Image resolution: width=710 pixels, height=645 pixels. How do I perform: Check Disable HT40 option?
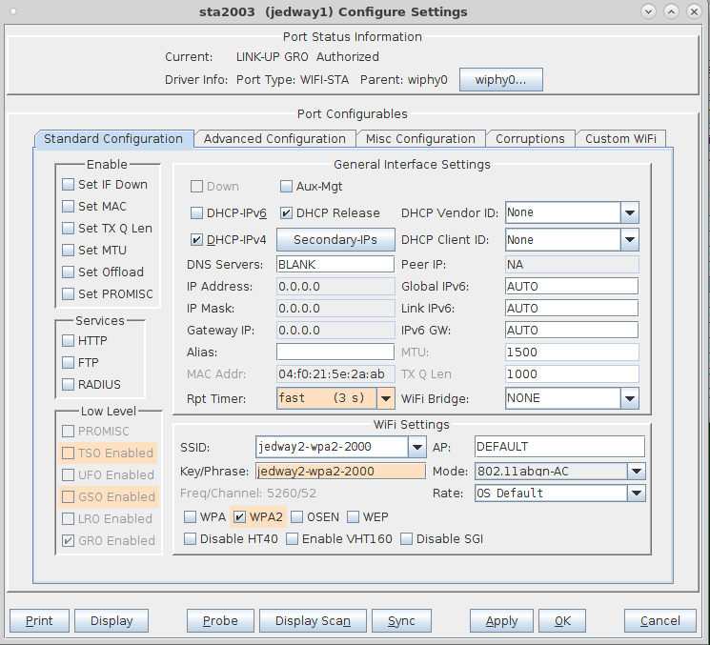pos(191,538)
